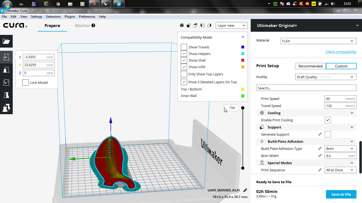Click the top view cube icon
Image resolution: width=362 pixels, height=203 pixels.
pyautogui.click(x=196, y=25)
